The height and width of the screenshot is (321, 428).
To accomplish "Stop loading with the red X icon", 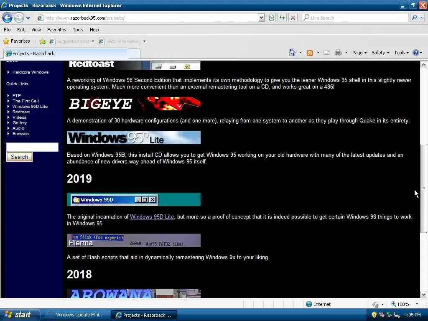I will pos(293,18).
